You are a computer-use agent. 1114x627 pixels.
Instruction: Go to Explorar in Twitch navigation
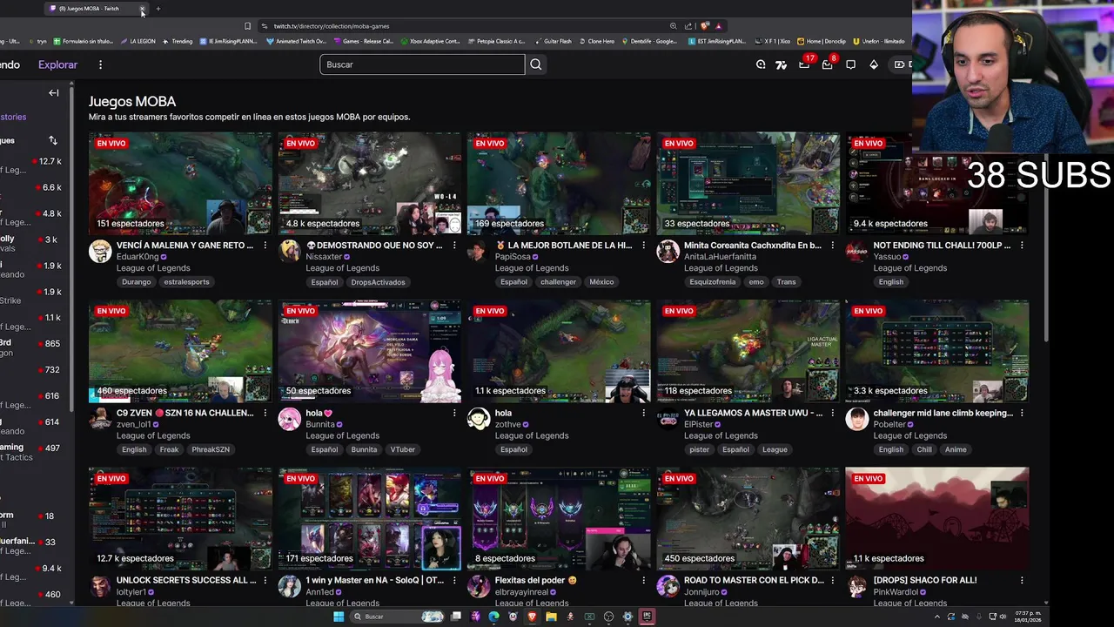point(57,64)
